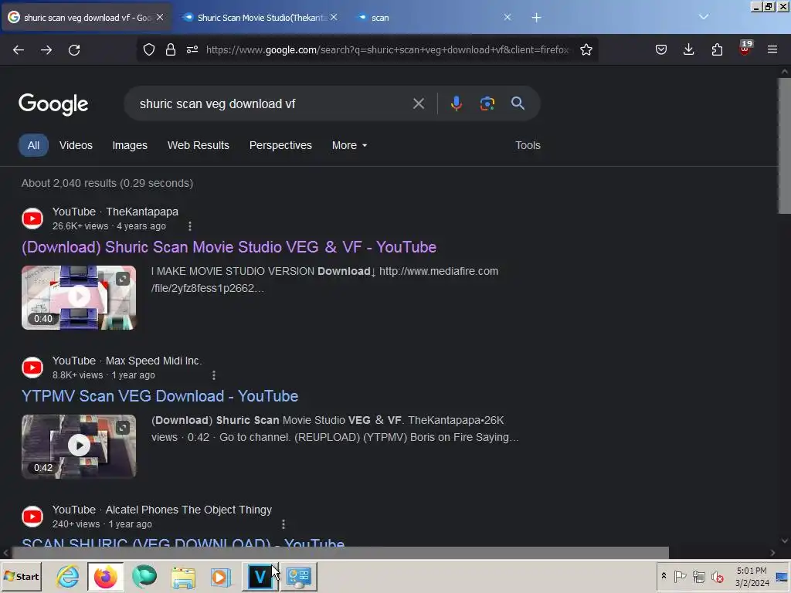Click the vertical page scrollbar thumb

[x=785, y=145]
